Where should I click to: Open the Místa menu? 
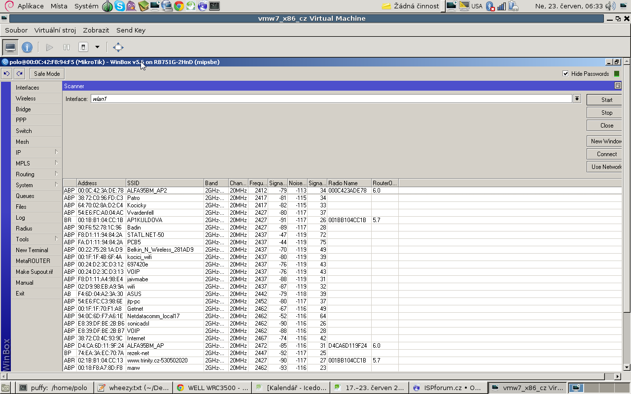59,6
